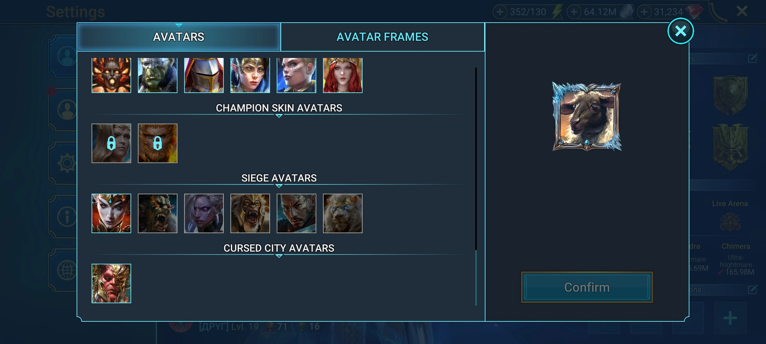The width and height of the screenshot is (766, 344).
Task: Select the locked blonde woman skin avatar
Action: 111,143
